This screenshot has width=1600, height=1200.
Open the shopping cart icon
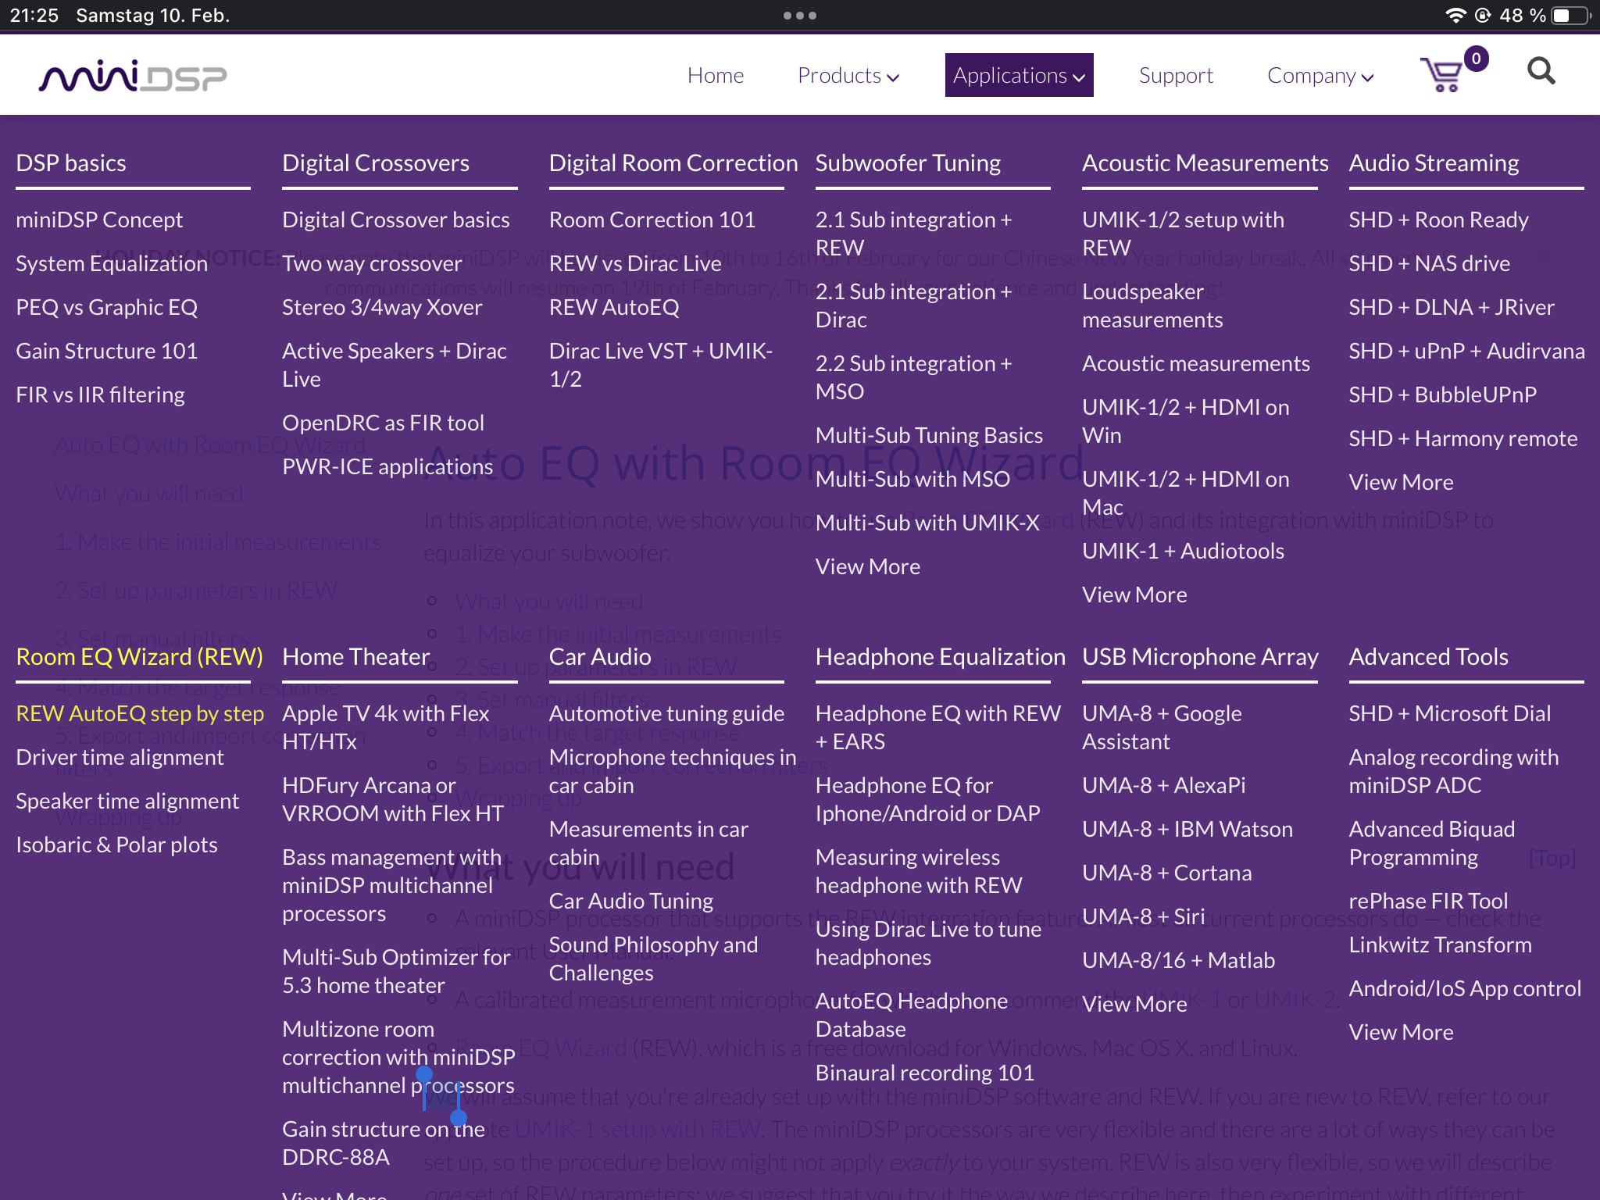[1443, 74]
